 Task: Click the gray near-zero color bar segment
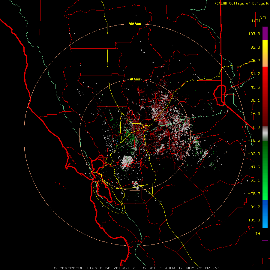[265, 133]
